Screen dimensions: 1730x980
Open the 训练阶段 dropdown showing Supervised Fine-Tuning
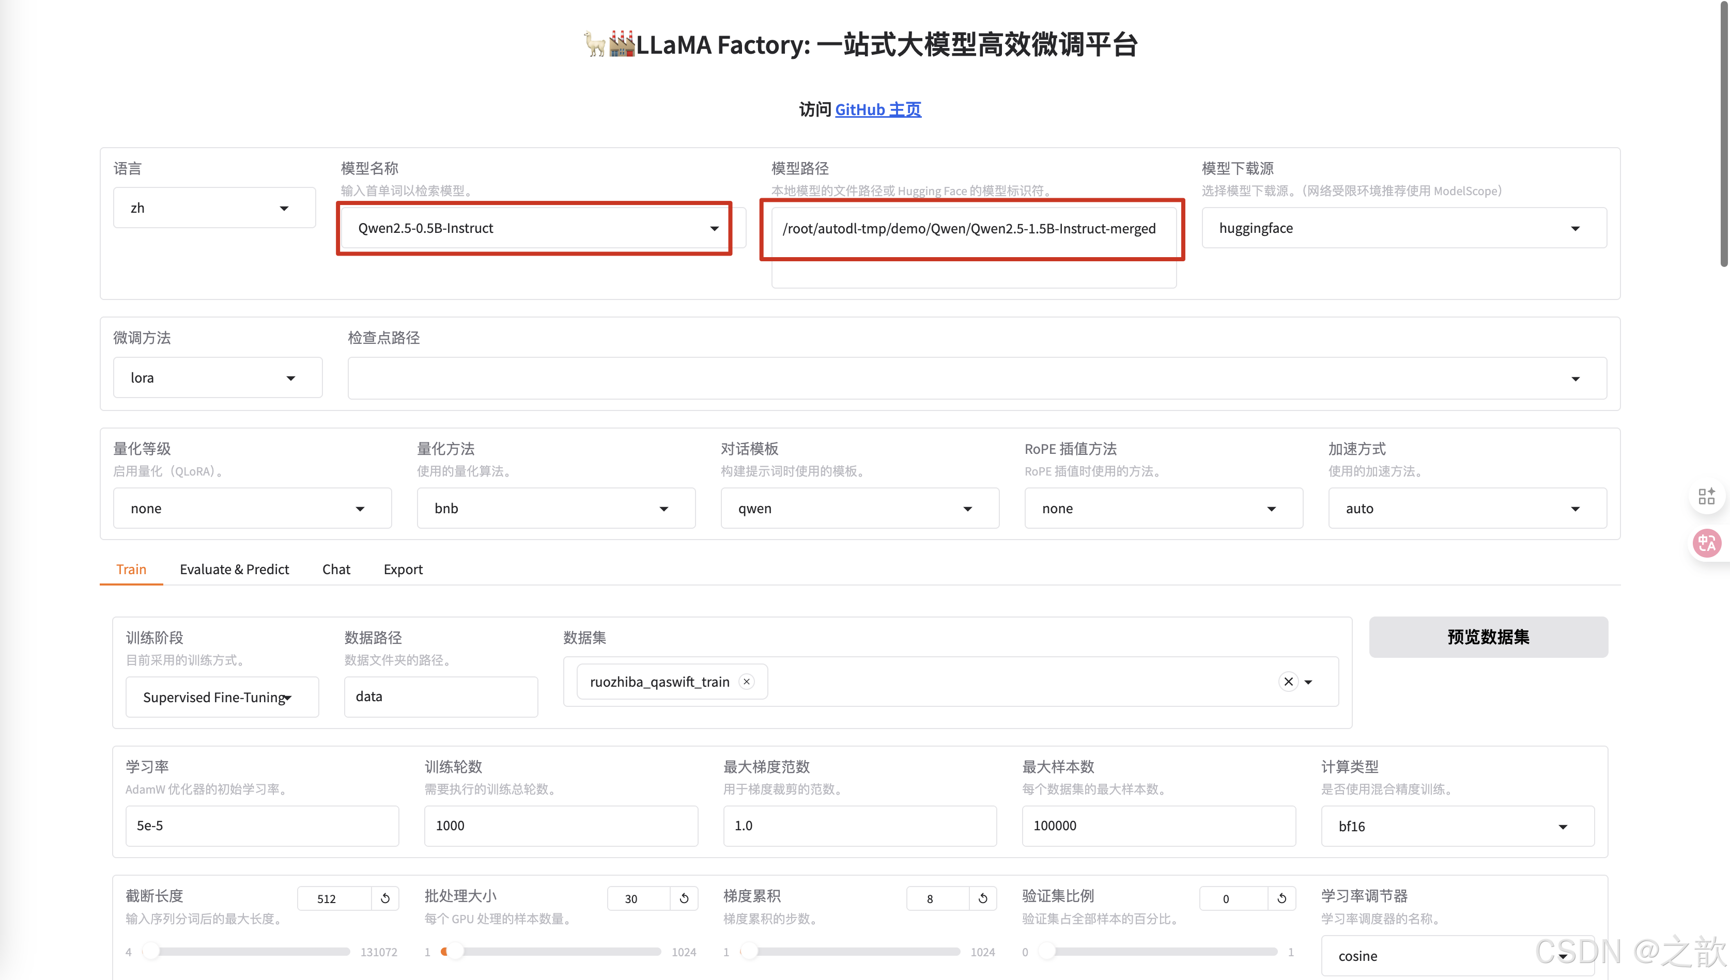222,697
